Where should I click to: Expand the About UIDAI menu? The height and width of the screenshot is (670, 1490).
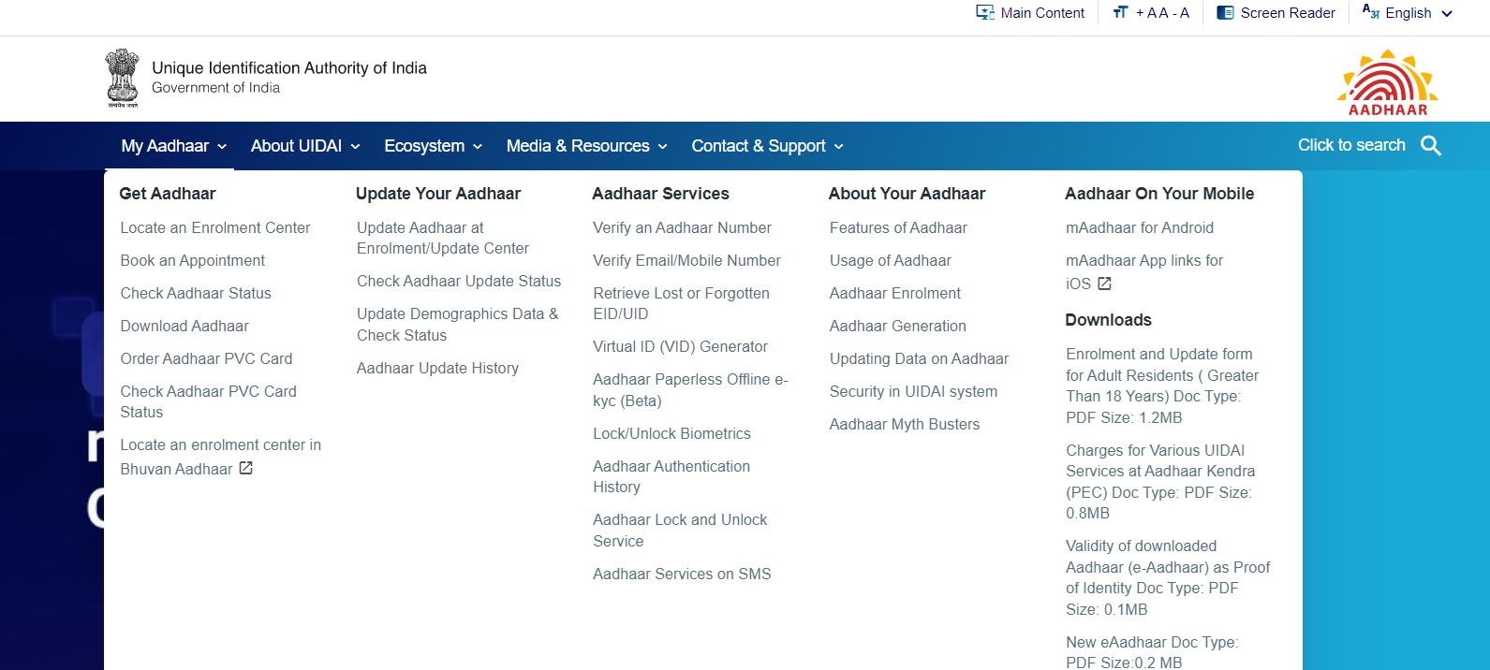pos(304,146)
